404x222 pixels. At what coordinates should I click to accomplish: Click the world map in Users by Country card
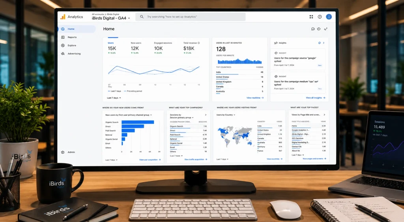(x=235, y=136)
